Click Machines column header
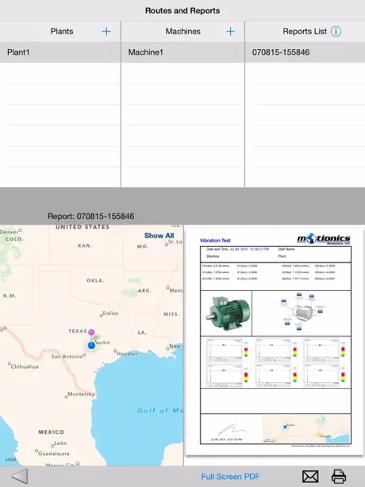The height and width of the screenshot is (487, 365). coord(182,32)
